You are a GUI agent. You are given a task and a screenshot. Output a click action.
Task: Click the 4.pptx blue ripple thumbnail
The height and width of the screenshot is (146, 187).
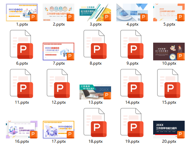click(x=132, y=12)
